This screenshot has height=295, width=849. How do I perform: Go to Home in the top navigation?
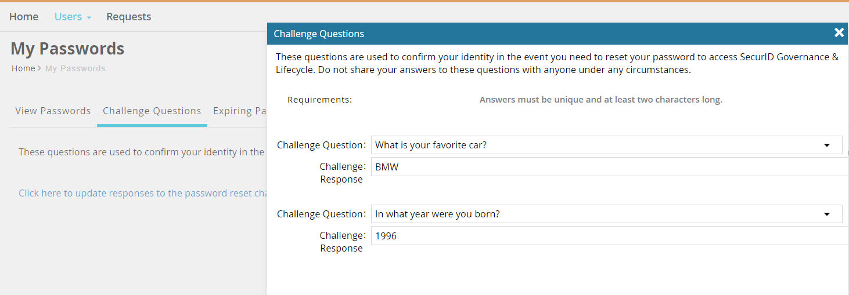24,17
